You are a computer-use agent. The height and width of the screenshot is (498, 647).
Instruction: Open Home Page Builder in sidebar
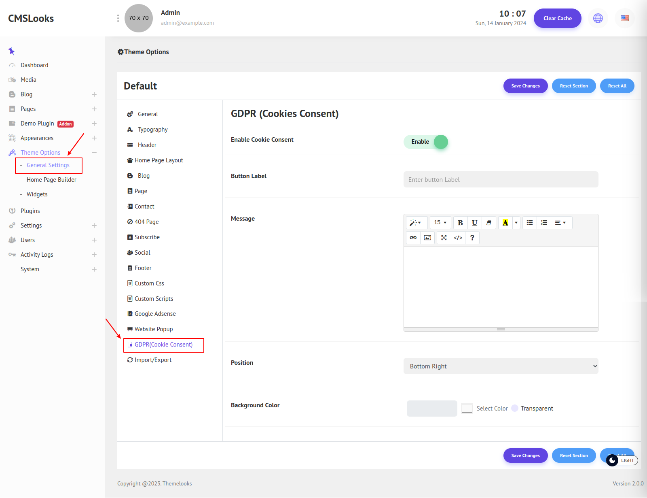point(51,180)
